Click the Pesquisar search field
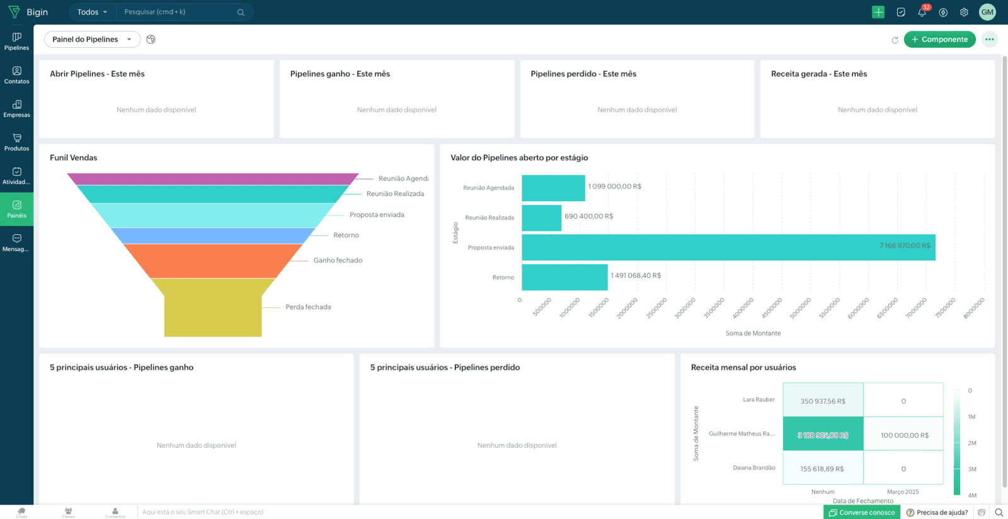 180,12
